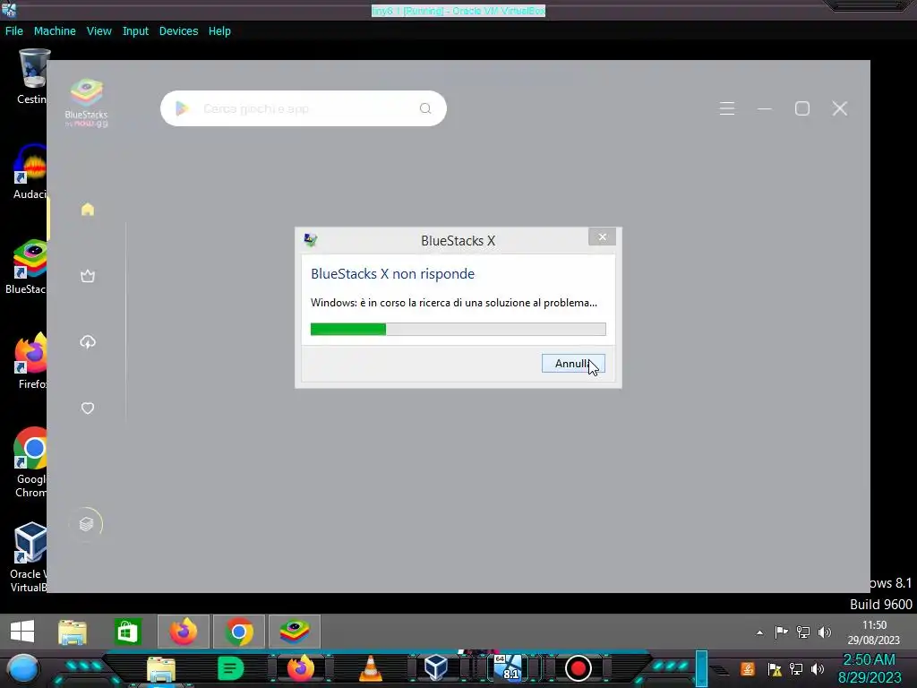The width and height of the screenshot is (917, 688).
Task: Click the volume icon in guest tray
Action: click(x=825, y=632)
